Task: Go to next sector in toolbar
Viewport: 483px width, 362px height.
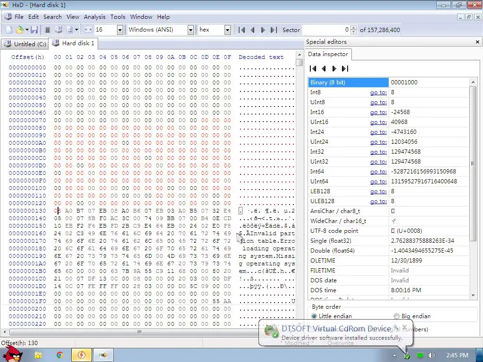Action: [263, 30]
